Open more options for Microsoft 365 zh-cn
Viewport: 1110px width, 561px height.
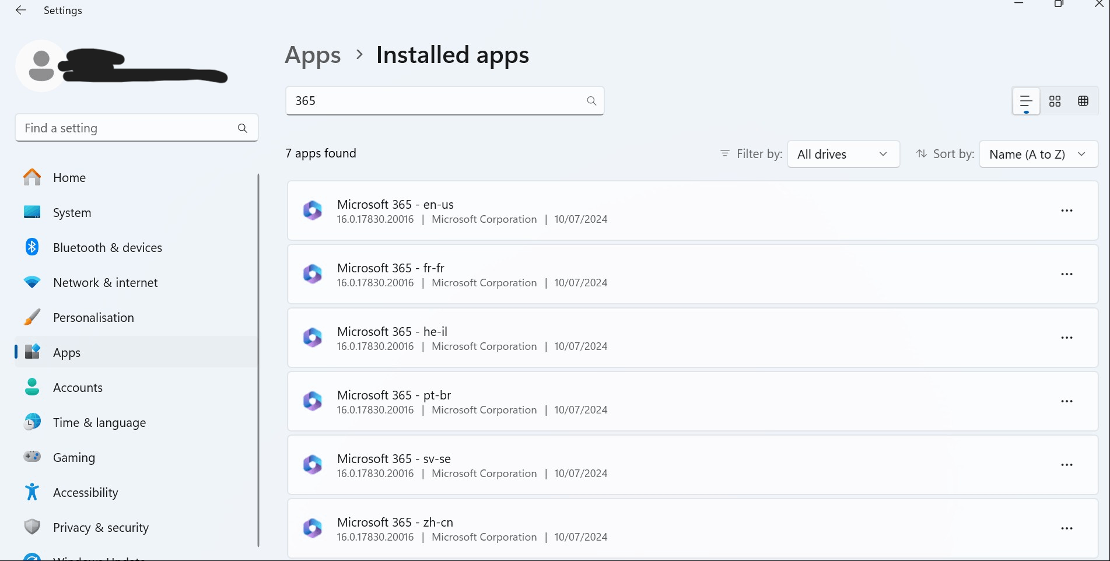[1067, 528]
